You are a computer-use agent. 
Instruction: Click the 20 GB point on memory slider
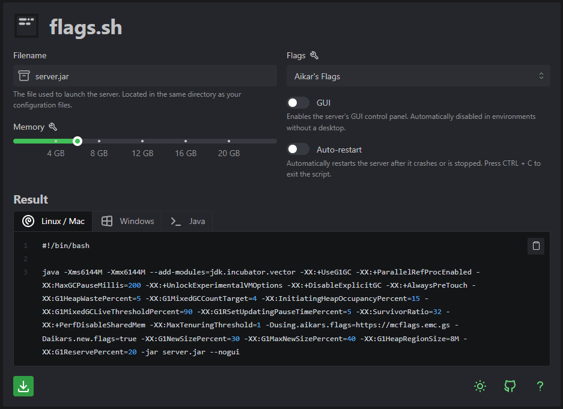click(x=229, y=141)
